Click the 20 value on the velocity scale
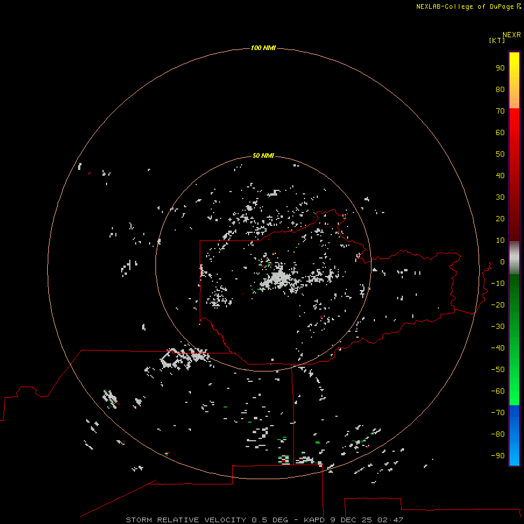This screenshot has width=524, height=524. pyautogui.click(x=500, y=218)
